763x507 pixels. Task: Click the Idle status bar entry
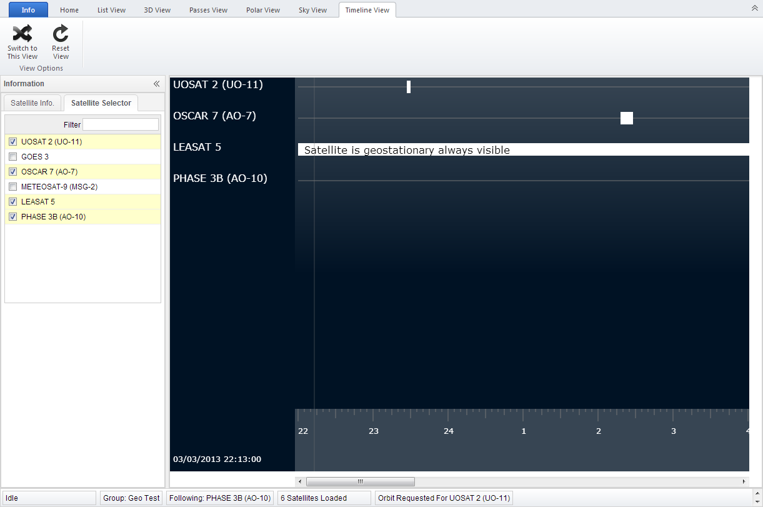[x=49, y=498]
